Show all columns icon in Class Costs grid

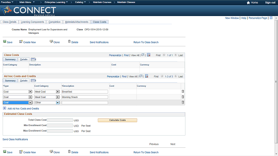coord(33,59)
